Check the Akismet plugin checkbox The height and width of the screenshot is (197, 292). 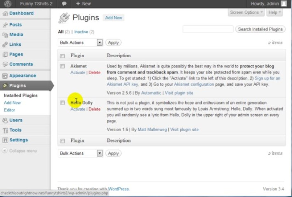[x=62, y=66]
